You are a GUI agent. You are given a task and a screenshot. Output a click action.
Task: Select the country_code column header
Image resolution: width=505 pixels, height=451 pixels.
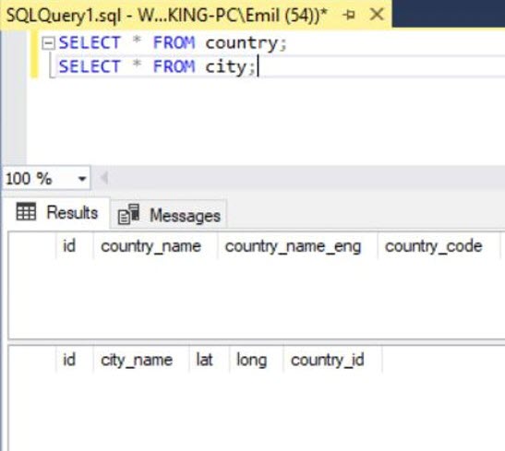click(x=439, y=247)
